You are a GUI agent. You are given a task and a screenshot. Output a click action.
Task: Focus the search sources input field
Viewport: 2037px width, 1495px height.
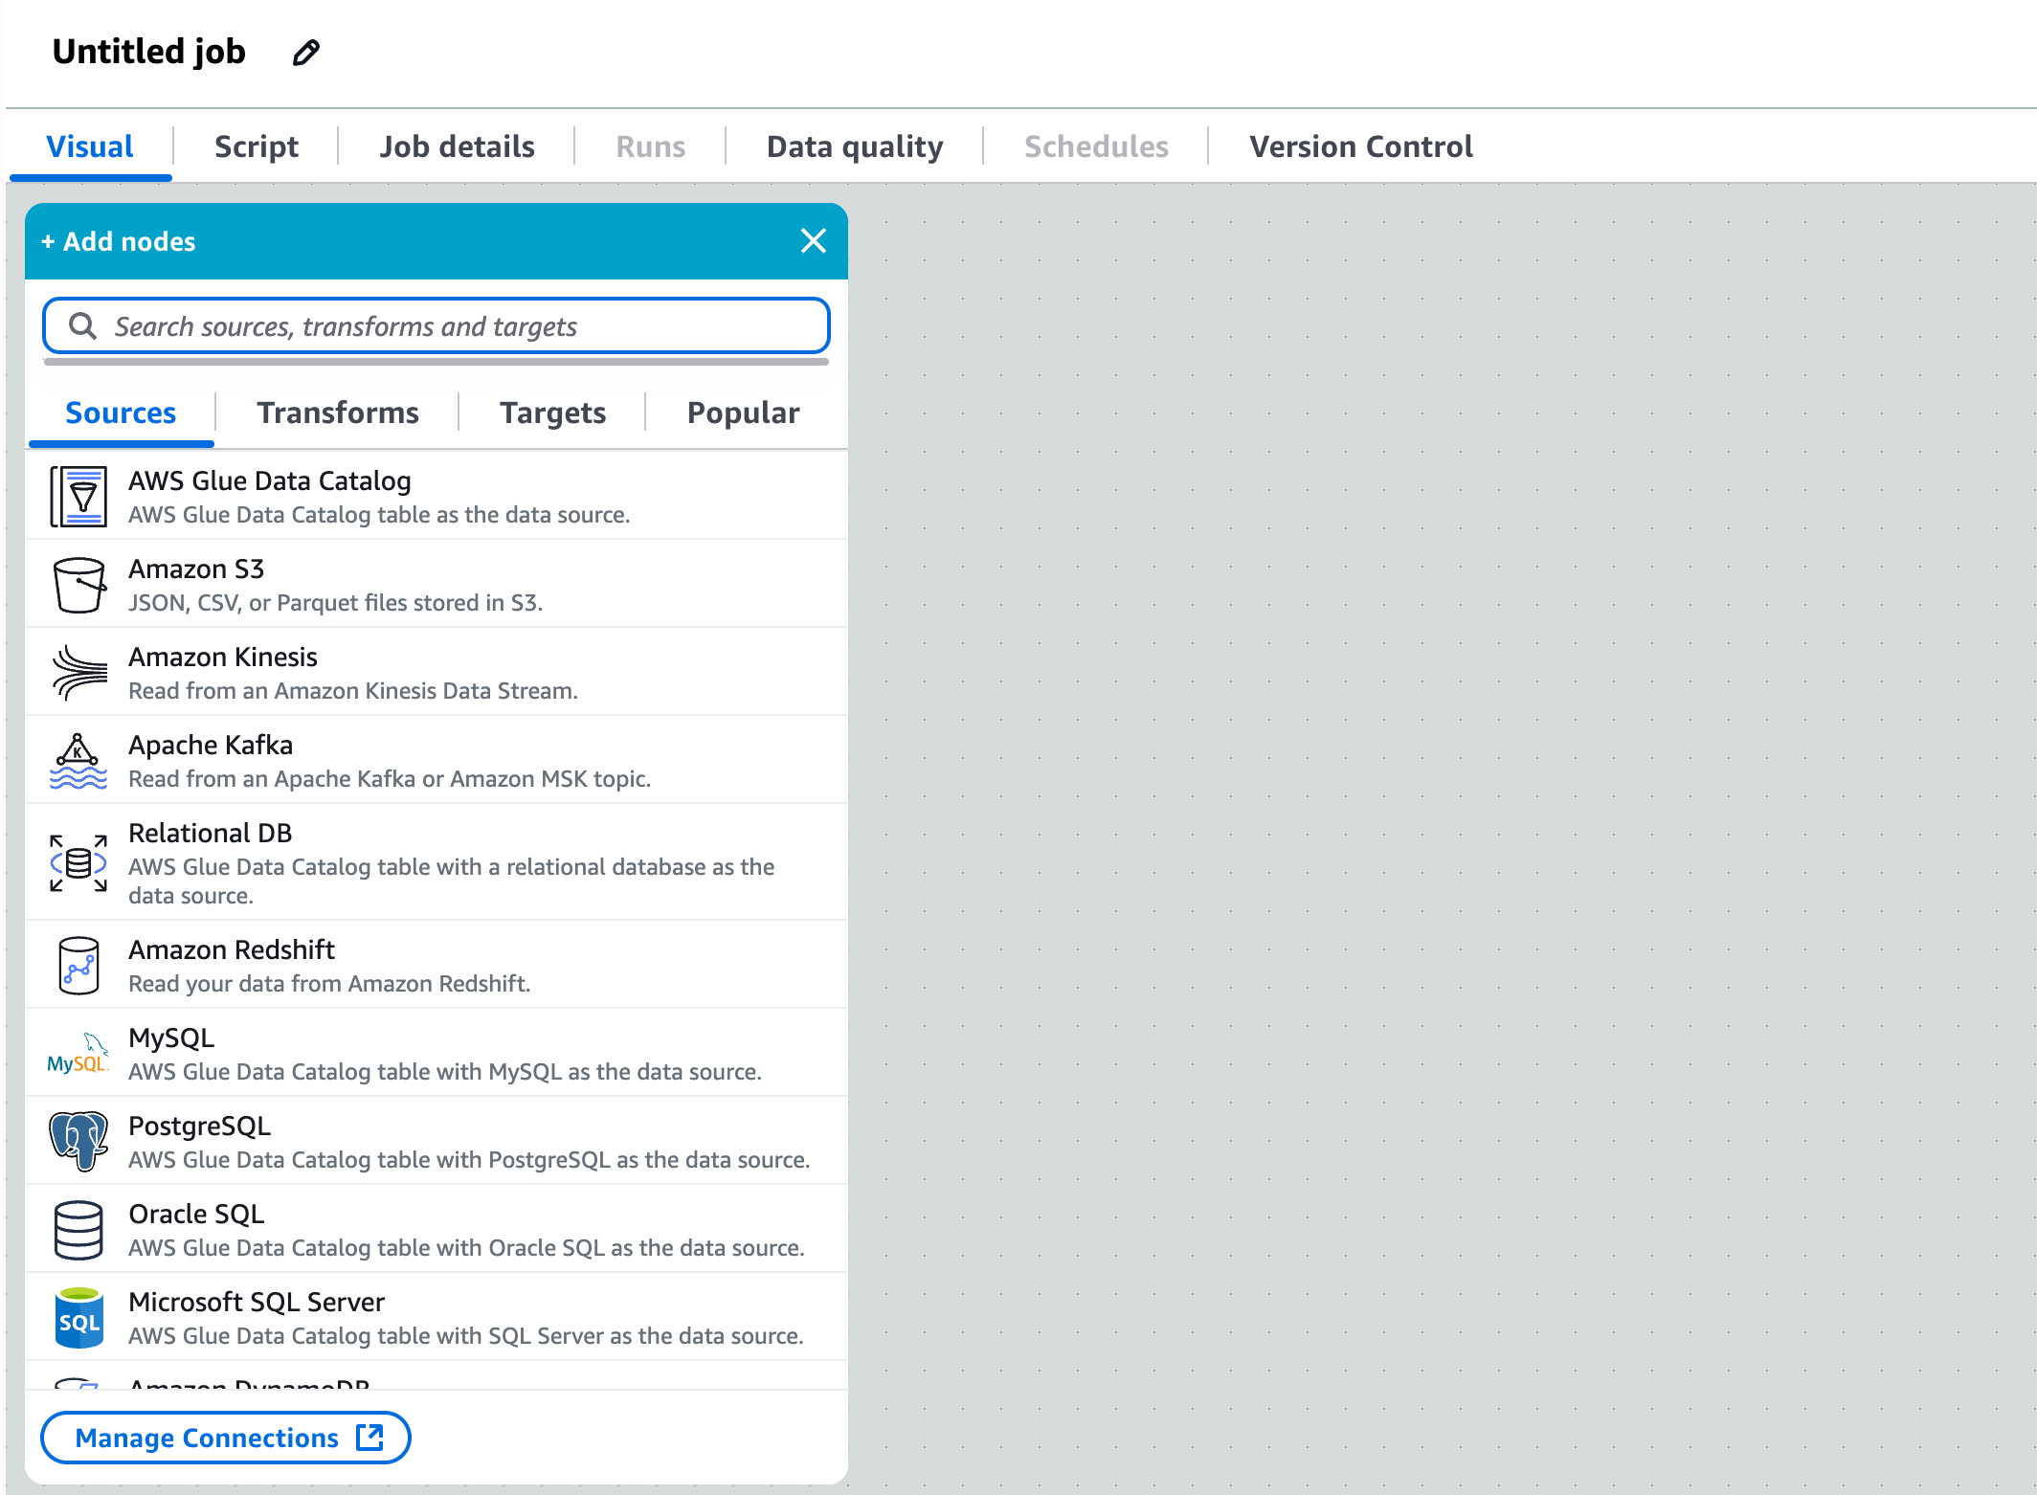450,326
